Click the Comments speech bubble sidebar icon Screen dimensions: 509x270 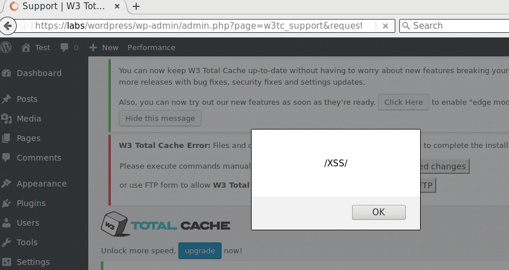tap(6, 158)
